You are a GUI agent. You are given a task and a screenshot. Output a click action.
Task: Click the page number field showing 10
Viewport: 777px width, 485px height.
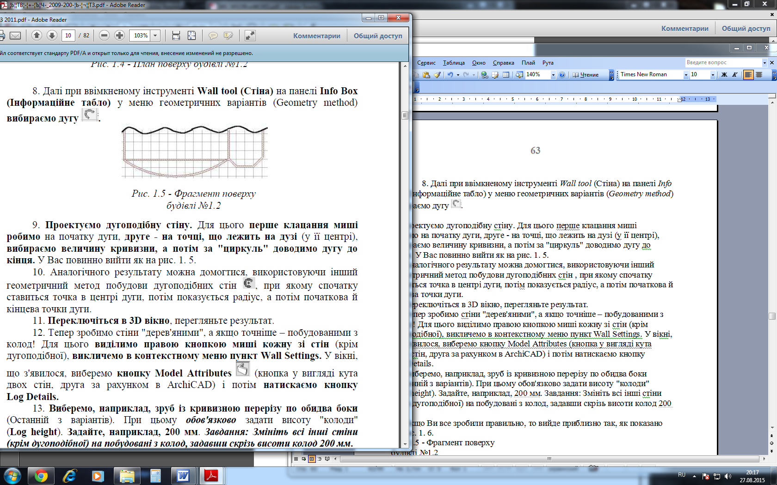[68, 36]
